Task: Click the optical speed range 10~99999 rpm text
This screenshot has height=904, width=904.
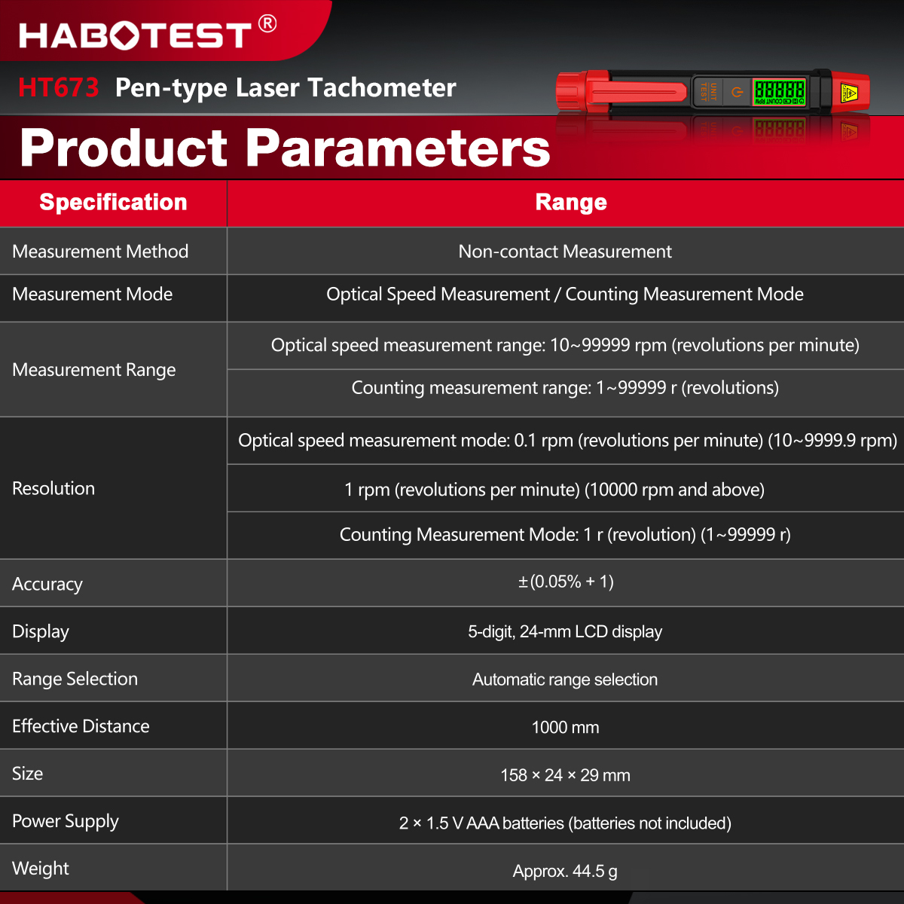Action: [x=565, y=345]
